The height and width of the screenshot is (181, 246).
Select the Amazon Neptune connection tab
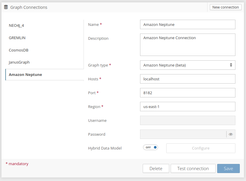pos(25,75)
